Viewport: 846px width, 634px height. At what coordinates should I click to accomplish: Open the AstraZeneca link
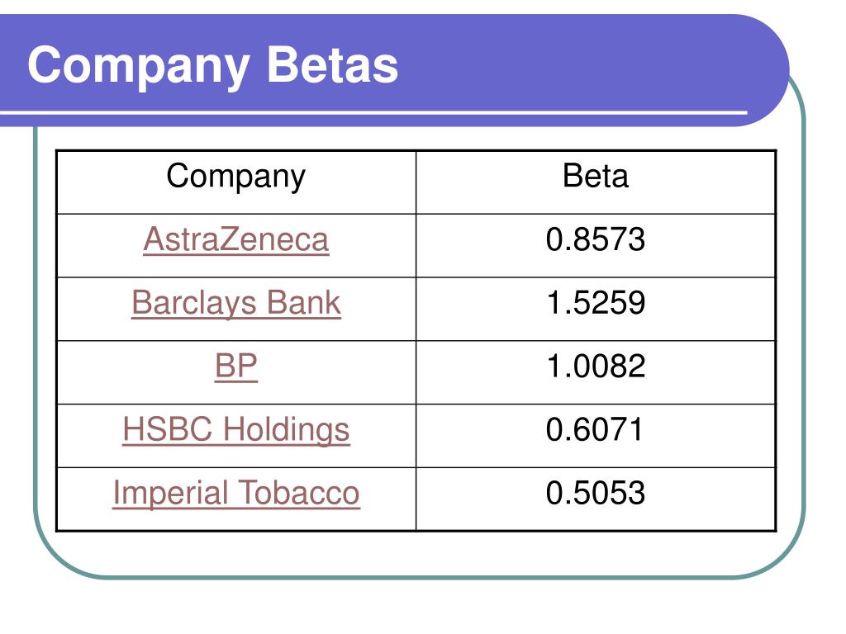[x=236, y=239]
